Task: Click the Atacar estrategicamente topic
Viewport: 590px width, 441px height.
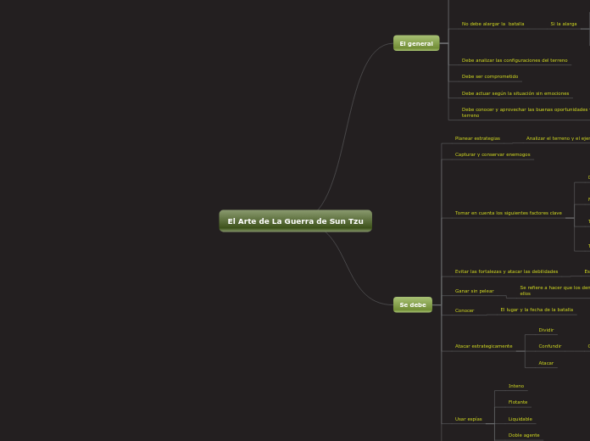Action: pyautogui.click(x=483, y=346)
